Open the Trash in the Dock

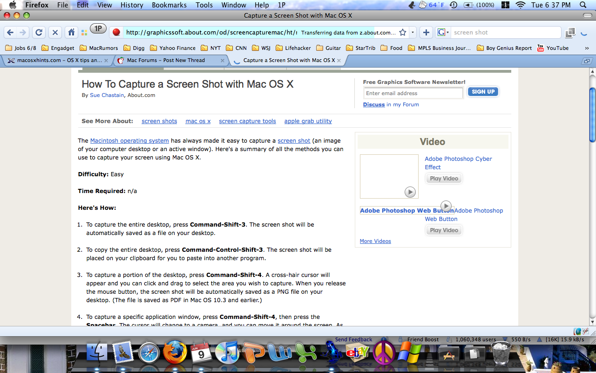(x=501, y=353)
